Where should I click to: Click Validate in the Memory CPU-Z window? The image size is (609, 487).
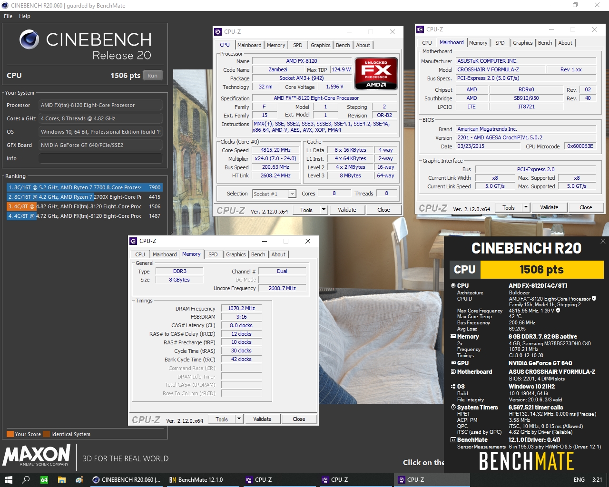pos(262,419)
